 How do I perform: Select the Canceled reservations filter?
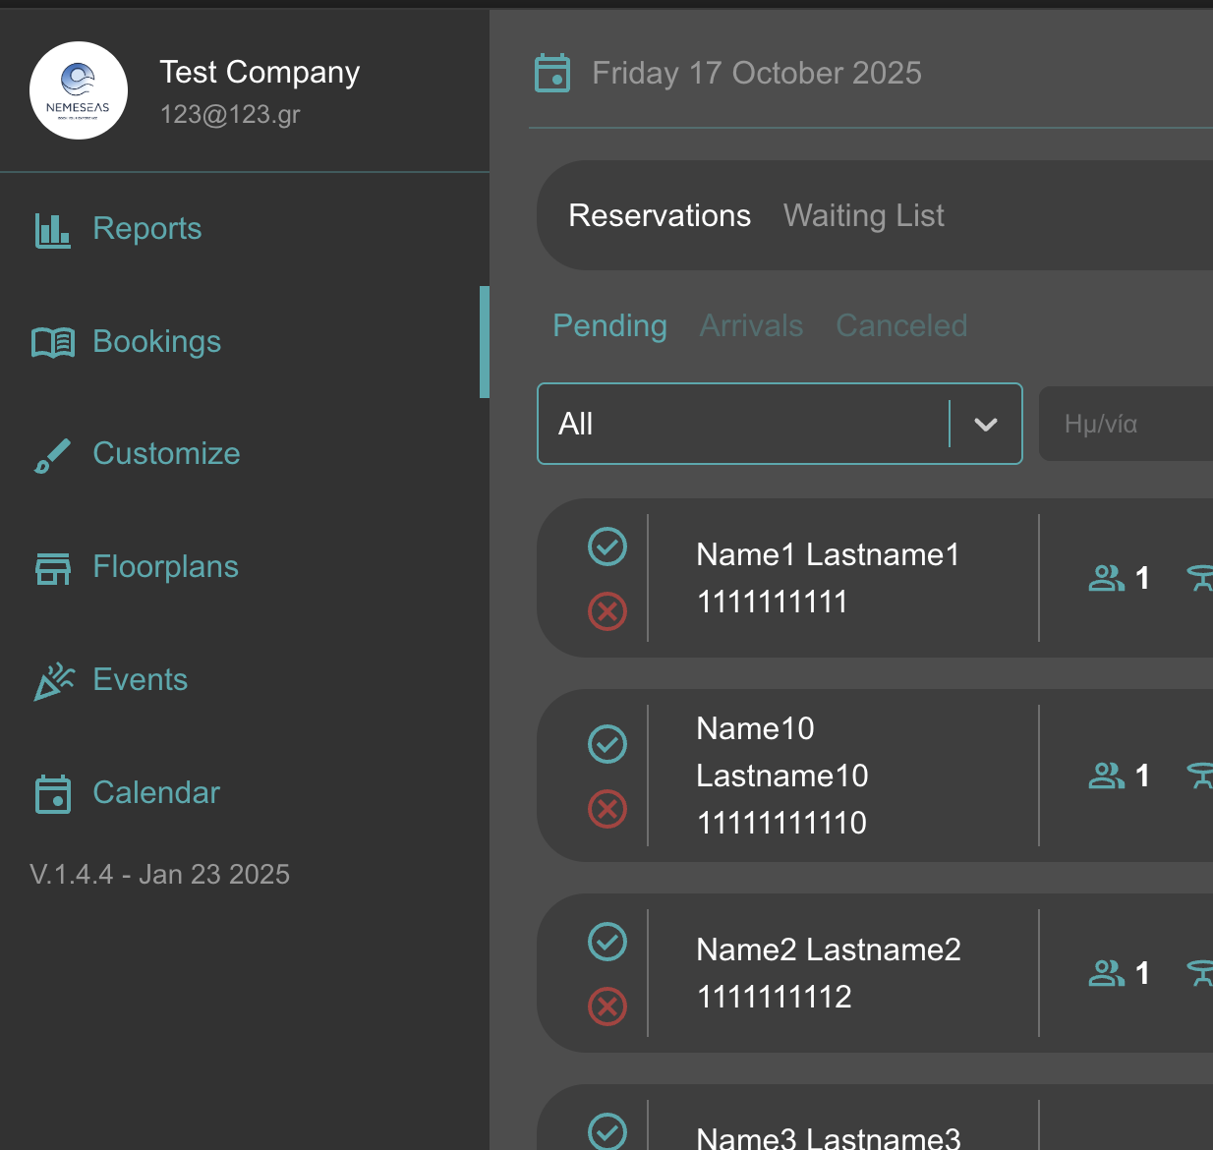pos(900,325)
